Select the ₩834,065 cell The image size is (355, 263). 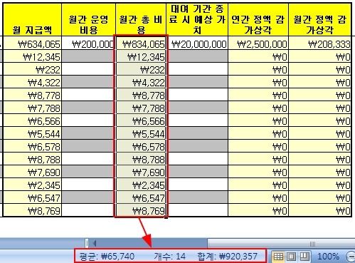click(x=141, y=43)
